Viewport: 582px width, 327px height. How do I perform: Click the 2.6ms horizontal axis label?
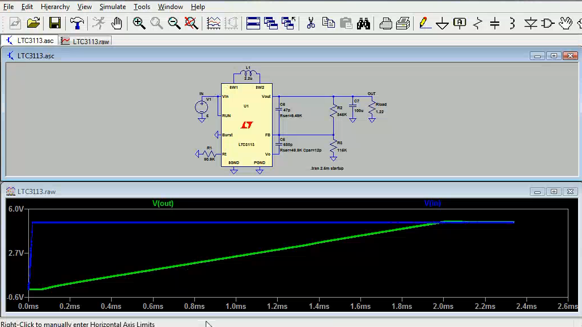(567, 307)
